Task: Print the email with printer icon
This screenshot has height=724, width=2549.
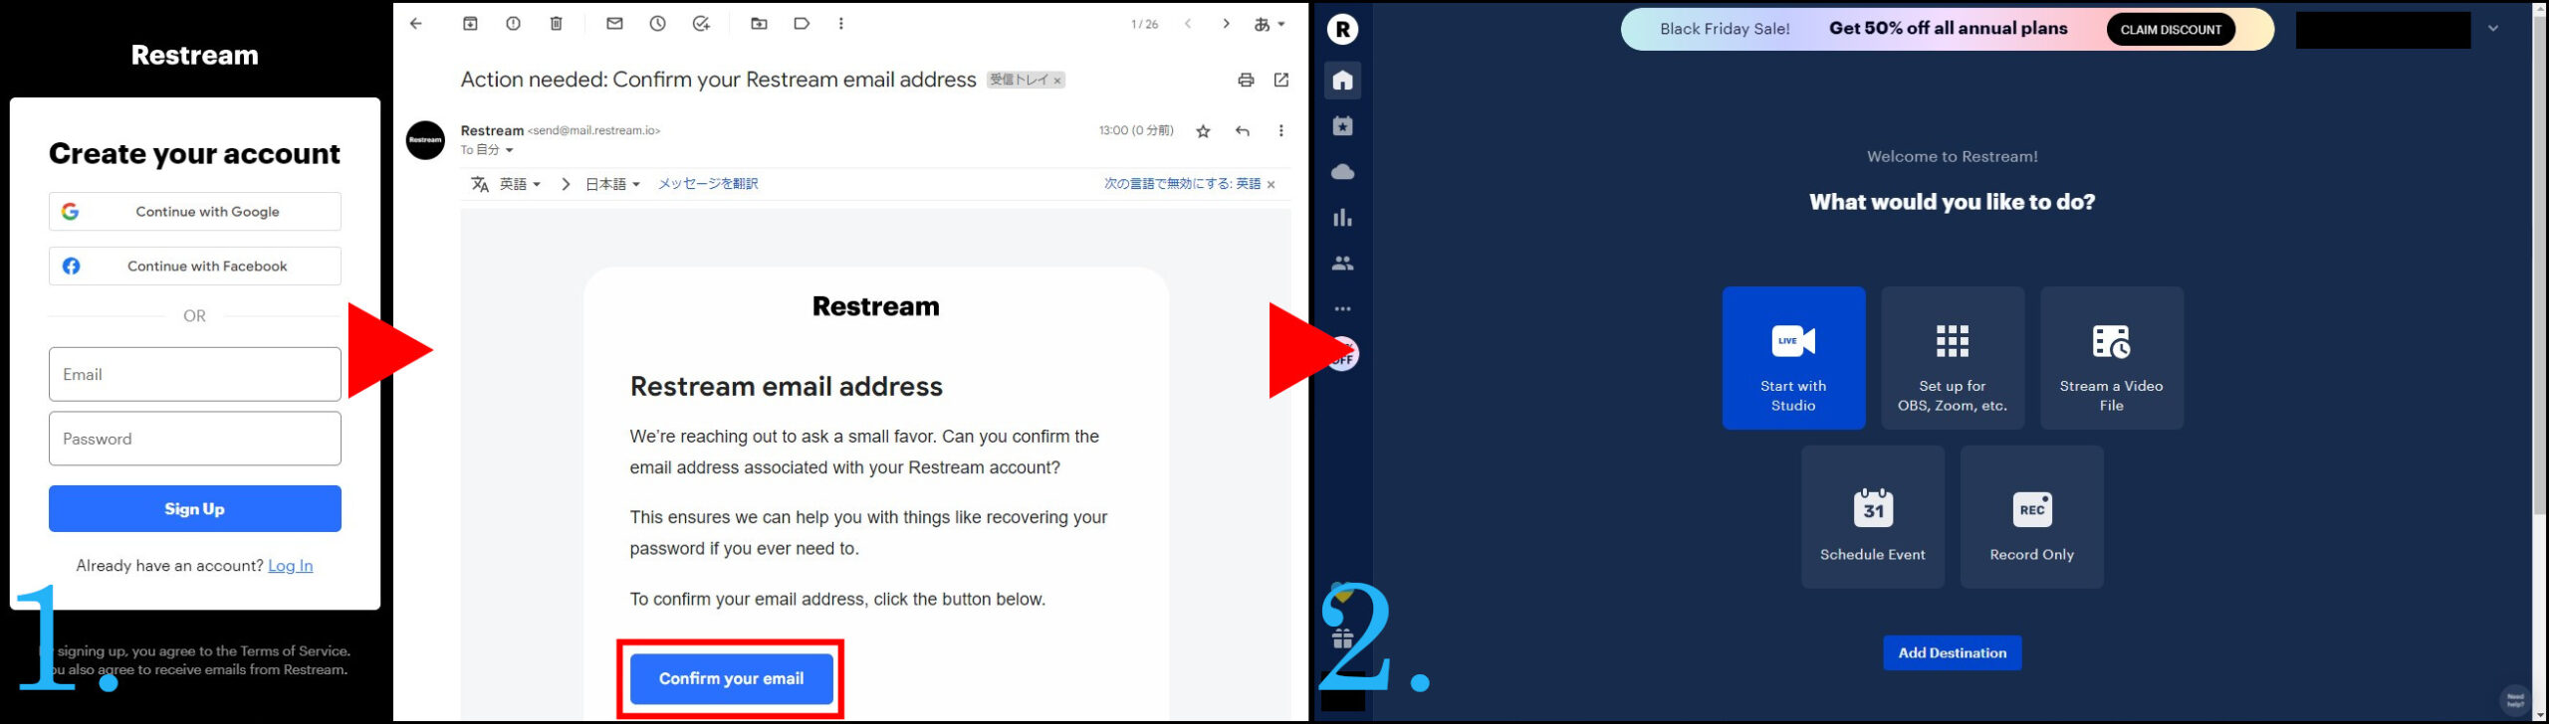Action: (x=1246, y=81)
